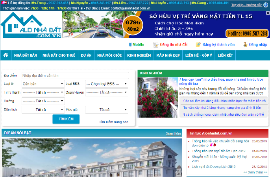This screenshot has width=270, height=177.
Task: Click Xem thêm in Dự án nổi bật header
Action: tap(174, 133)
